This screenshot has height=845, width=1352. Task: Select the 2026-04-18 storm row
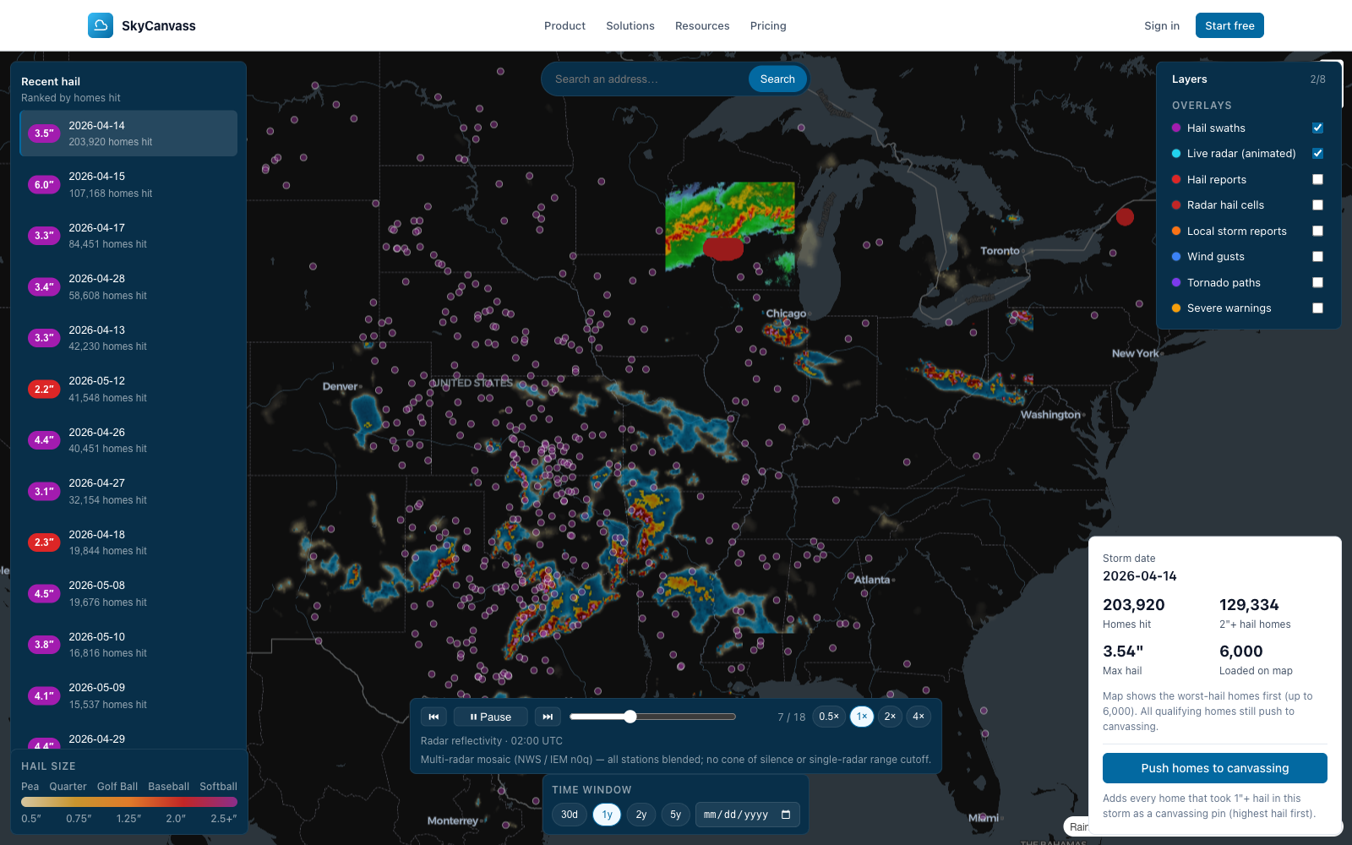(x=128, y=542)
